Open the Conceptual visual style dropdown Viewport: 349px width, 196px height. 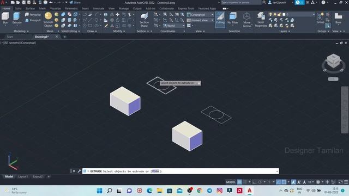click(200, 15)
